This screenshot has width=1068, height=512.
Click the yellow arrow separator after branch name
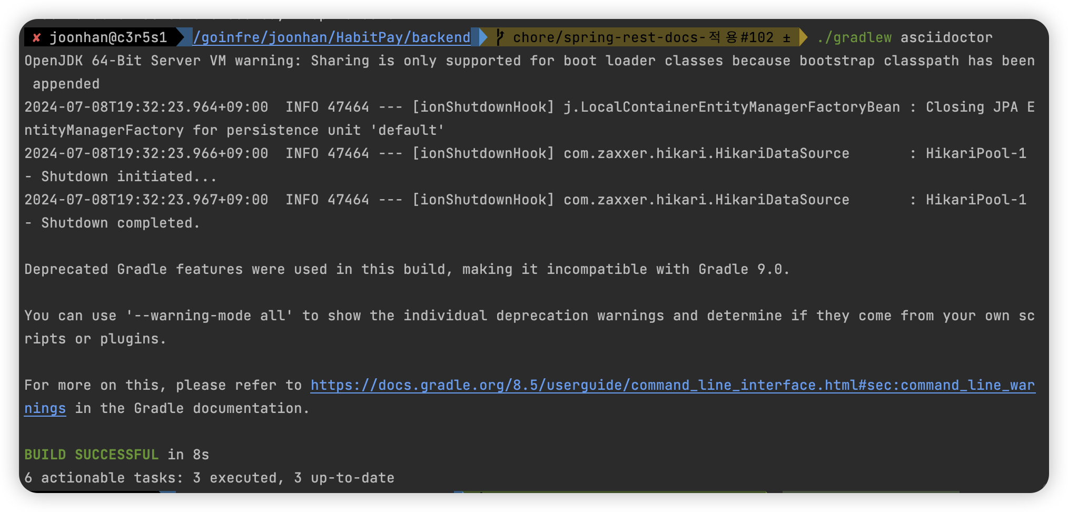pos(803,37)
